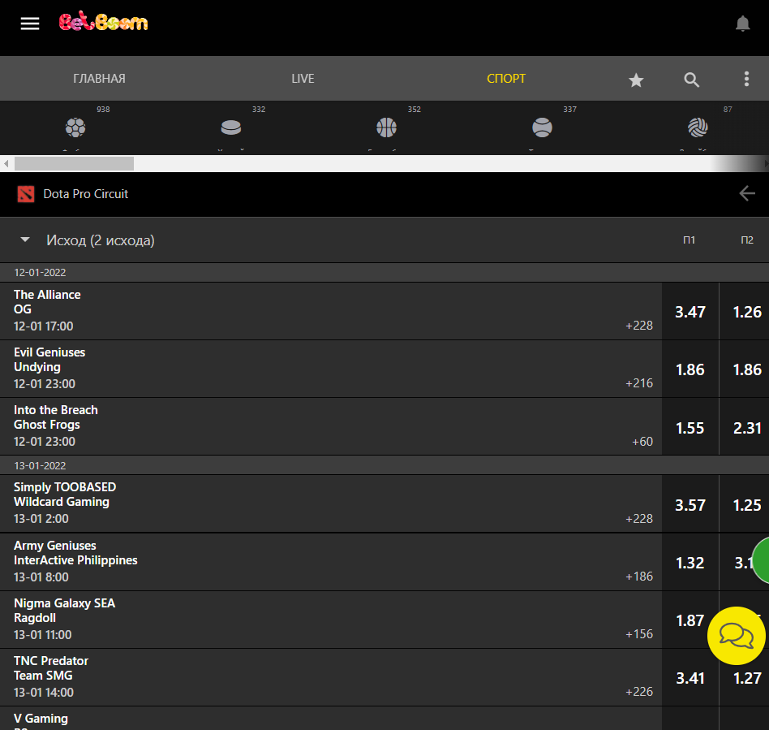Select the tennis ball icon
The height and width of the screenshot is (730, 769).
click(x=542, y=127)
